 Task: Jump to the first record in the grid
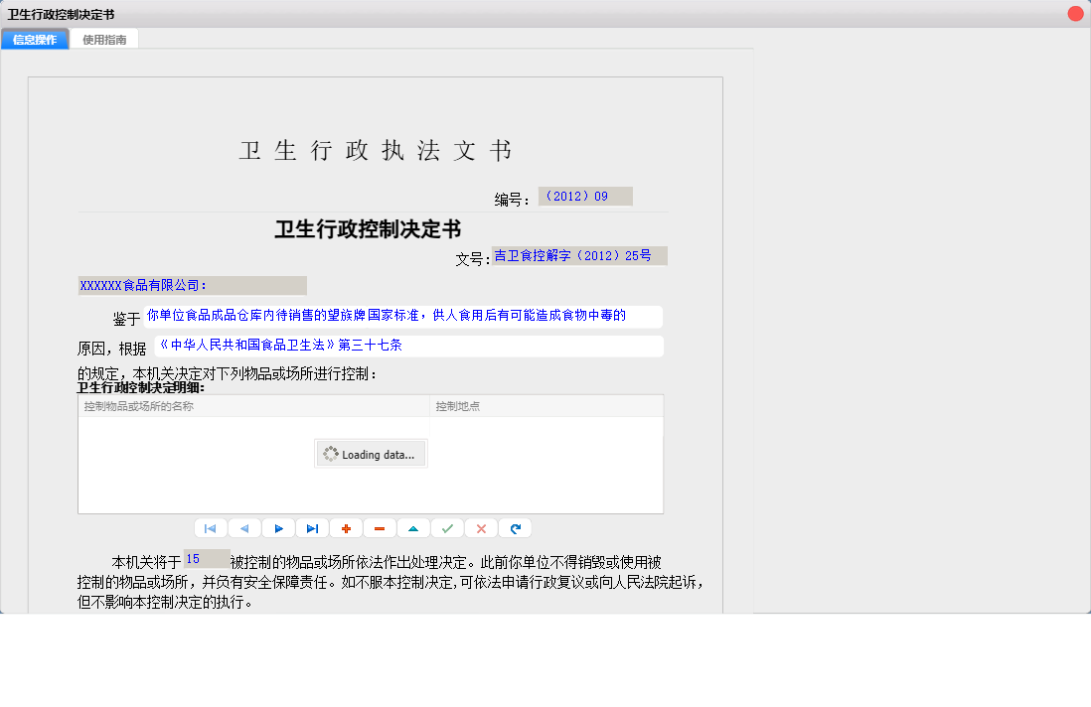click(210, 527)
